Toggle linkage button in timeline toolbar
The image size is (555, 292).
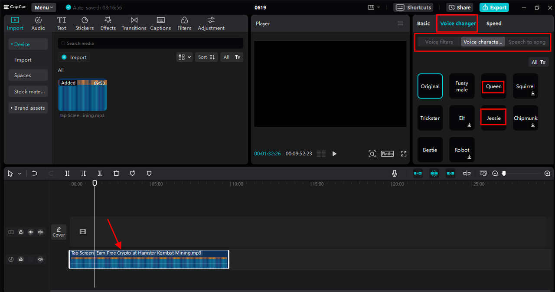click(451, 173)
